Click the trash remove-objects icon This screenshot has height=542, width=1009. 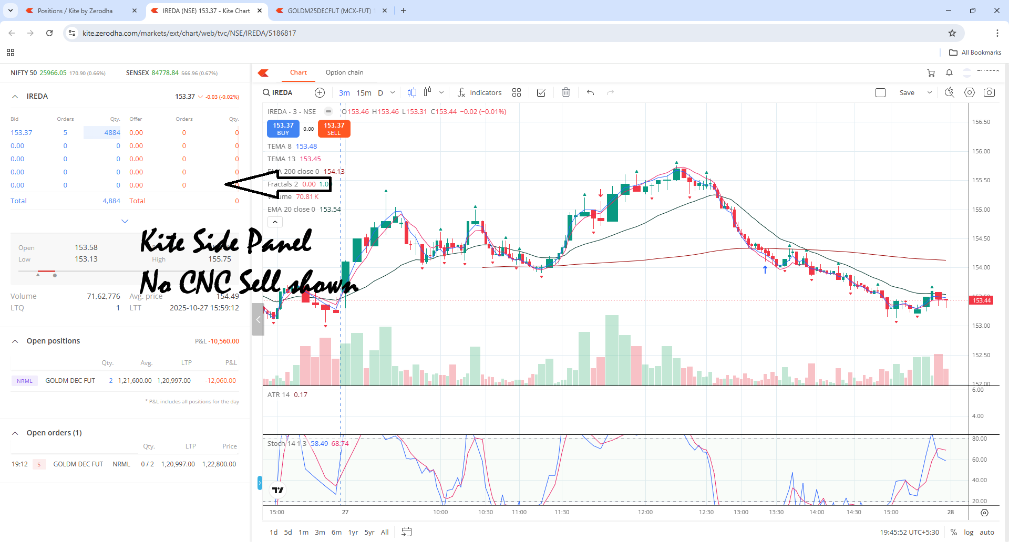click(565, 93)
